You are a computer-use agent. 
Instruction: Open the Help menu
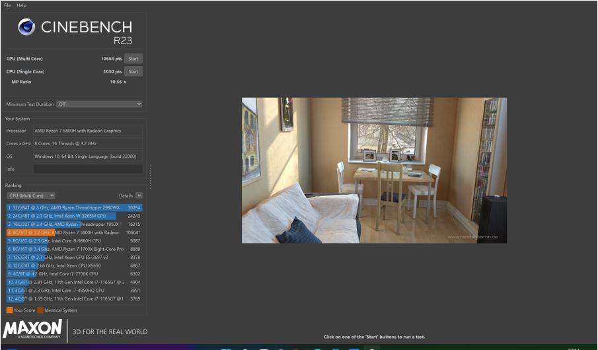click(22, 5)
